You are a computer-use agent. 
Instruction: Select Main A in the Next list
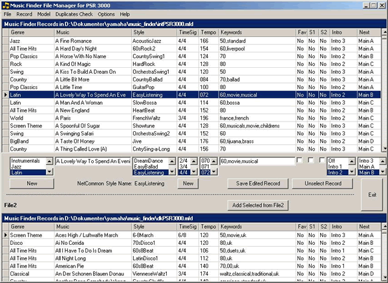pyautogui.click(x=369, y=167)
